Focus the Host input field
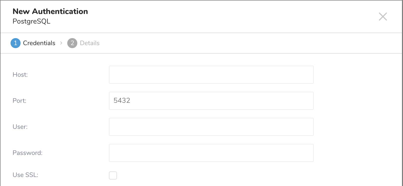Viewport: 403px width, 186px height. point(211,75)
